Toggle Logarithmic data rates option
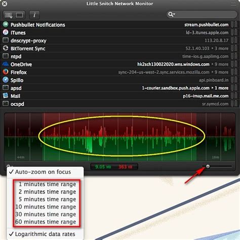This screenshot has width=240, height=240. (x=45, y=234)
